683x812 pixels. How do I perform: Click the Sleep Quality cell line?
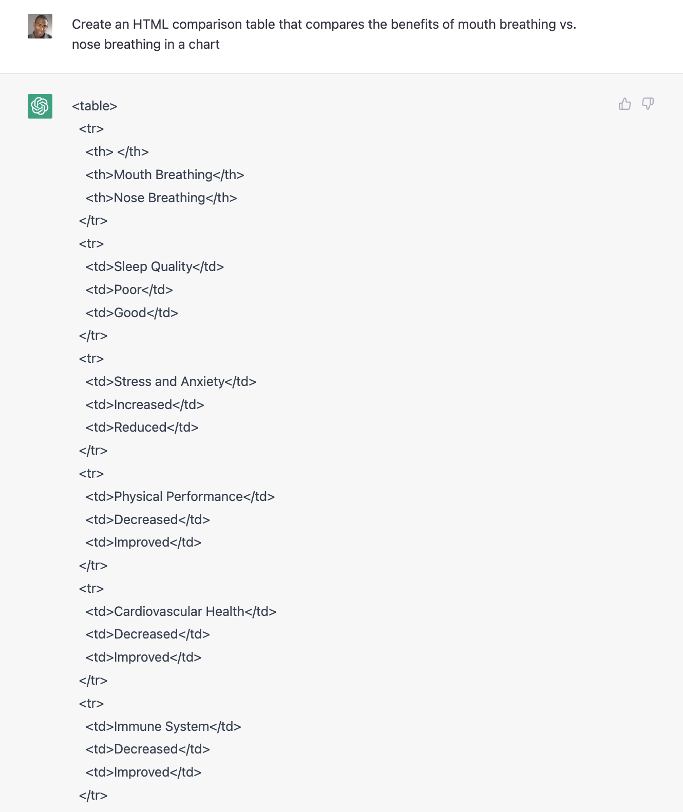(x=155, y=267)
